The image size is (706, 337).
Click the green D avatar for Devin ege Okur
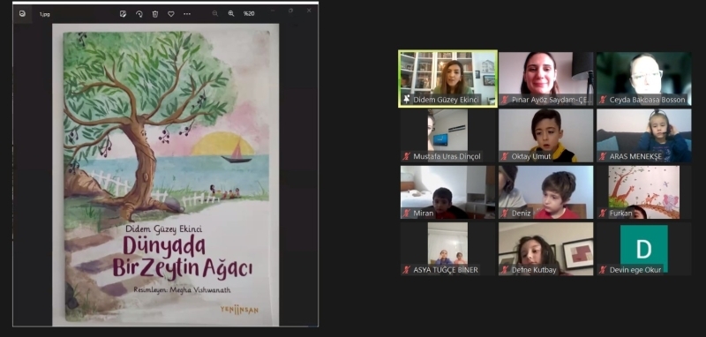pos(644,248)
